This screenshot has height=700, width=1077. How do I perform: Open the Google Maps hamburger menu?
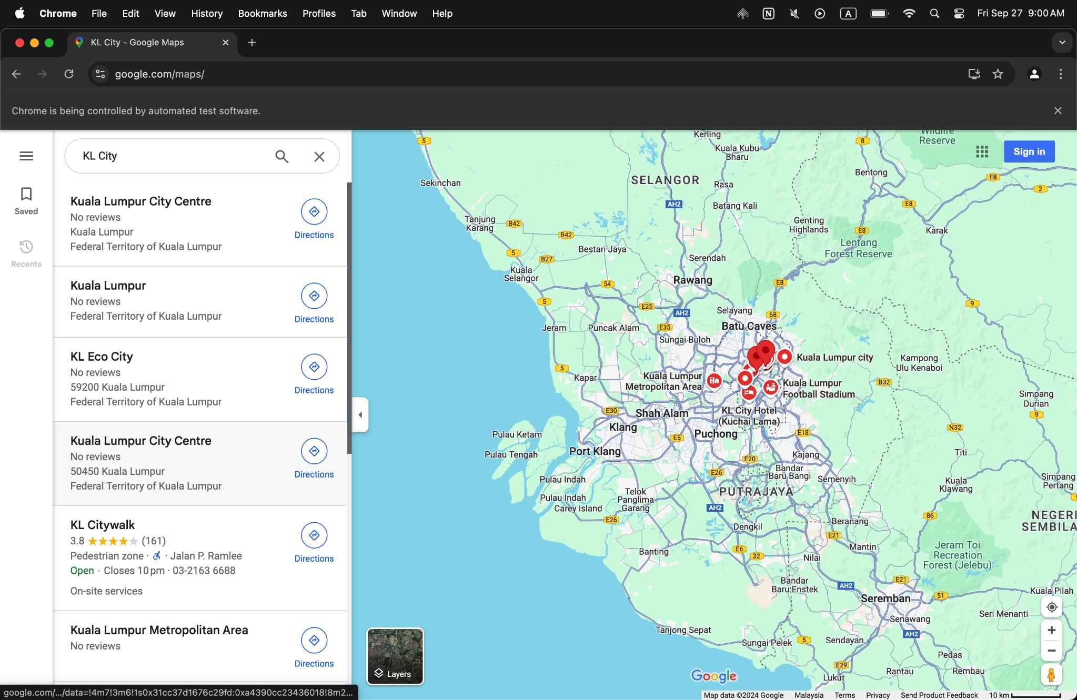(x=26, y=156)
